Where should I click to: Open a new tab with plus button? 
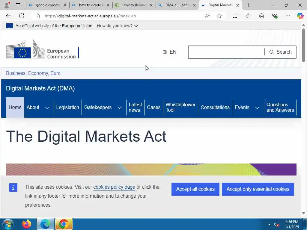pos(249,5)
